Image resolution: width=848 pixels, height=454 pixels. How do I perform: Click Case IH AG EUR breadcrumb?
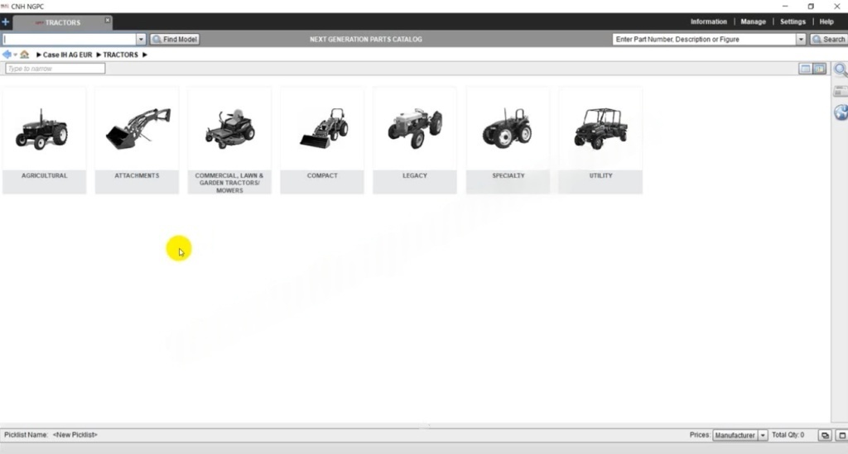[x=67, y=55]
